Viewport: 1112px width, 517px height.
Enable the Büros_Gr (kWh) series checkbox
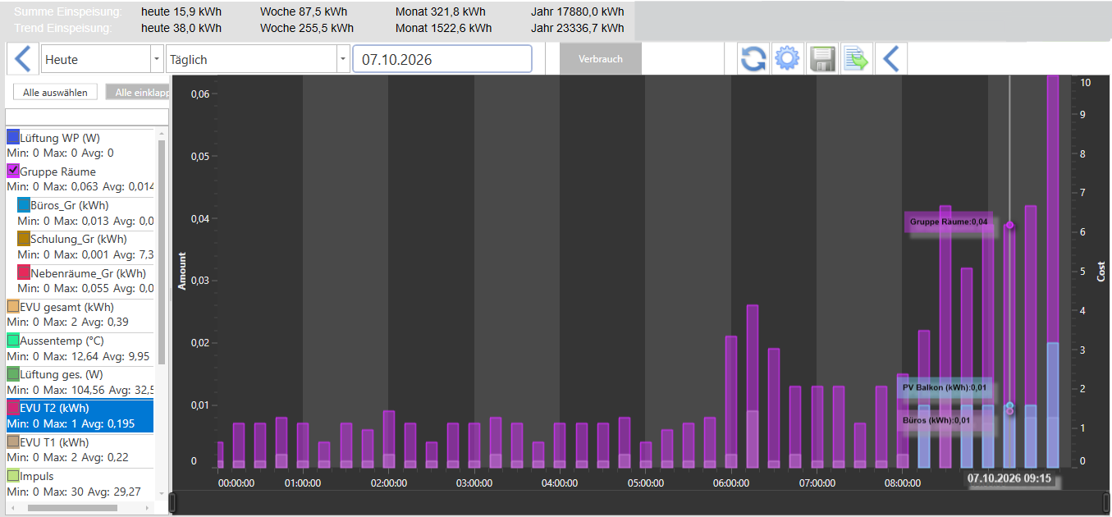24,205
